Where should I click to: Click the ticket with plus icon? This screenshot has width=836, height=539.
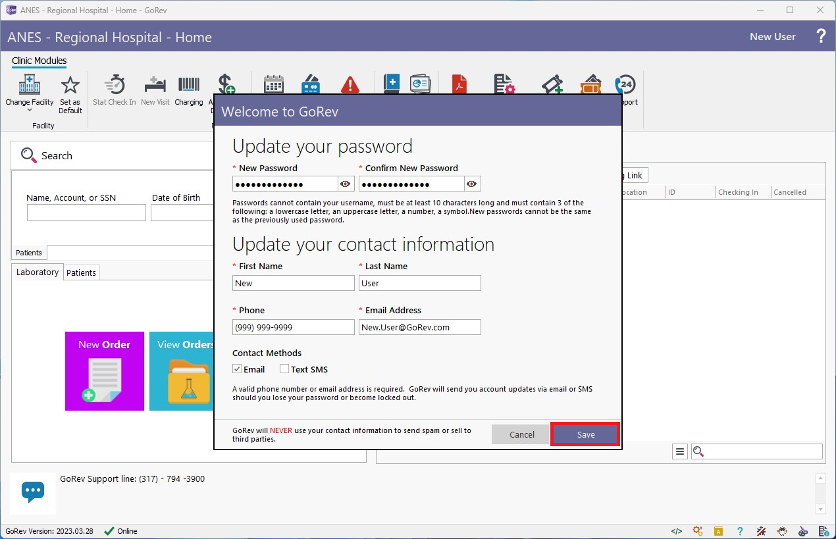(x=552, y=84)
